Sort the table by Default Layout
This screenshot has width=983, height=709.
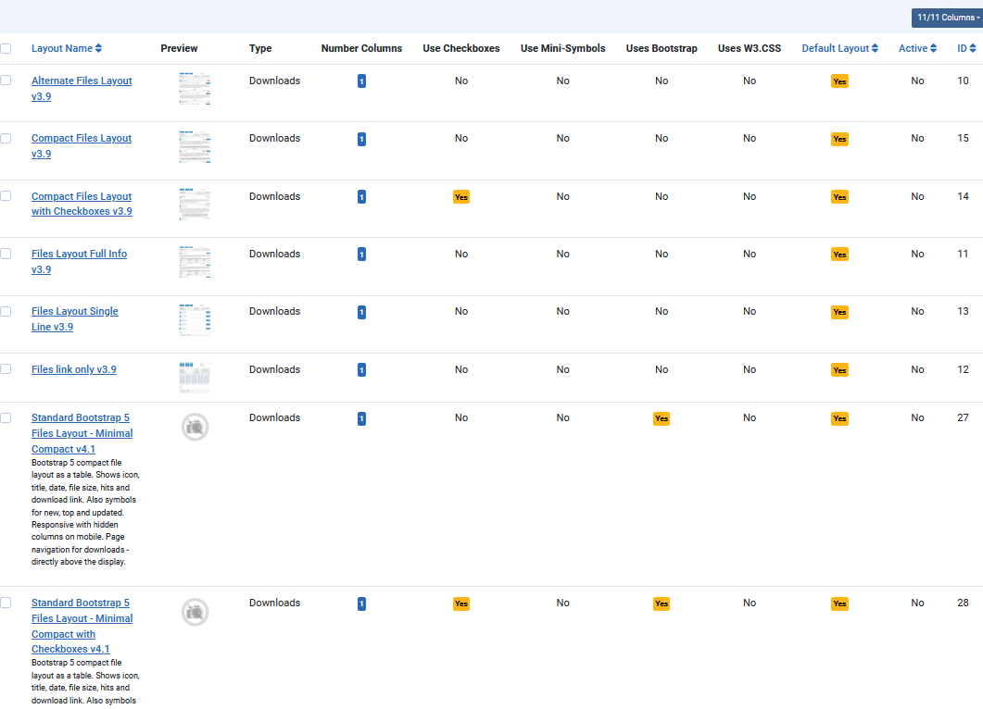(840, 48)
